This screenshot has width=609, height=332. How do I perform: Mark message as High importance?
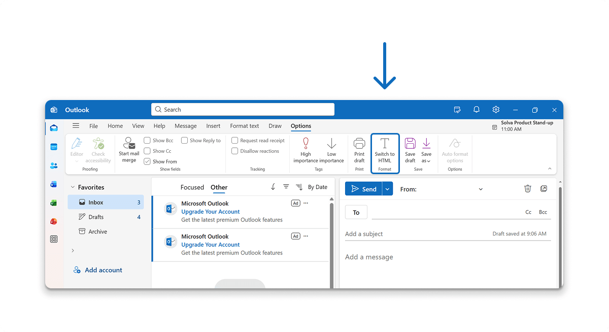pyautogui.click(x=306, y=144)
